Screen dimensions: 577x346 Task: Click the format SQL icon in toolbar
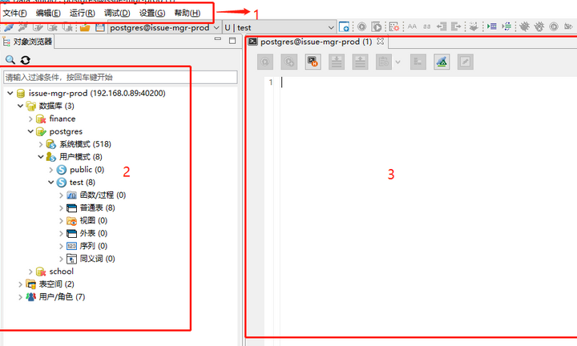[474, 26]
